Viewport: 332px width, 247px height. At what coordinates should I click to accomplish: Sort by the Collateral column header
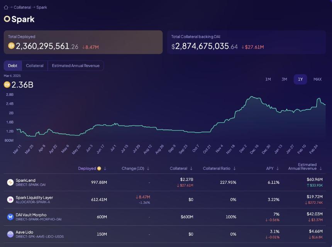tap(178, 169)
